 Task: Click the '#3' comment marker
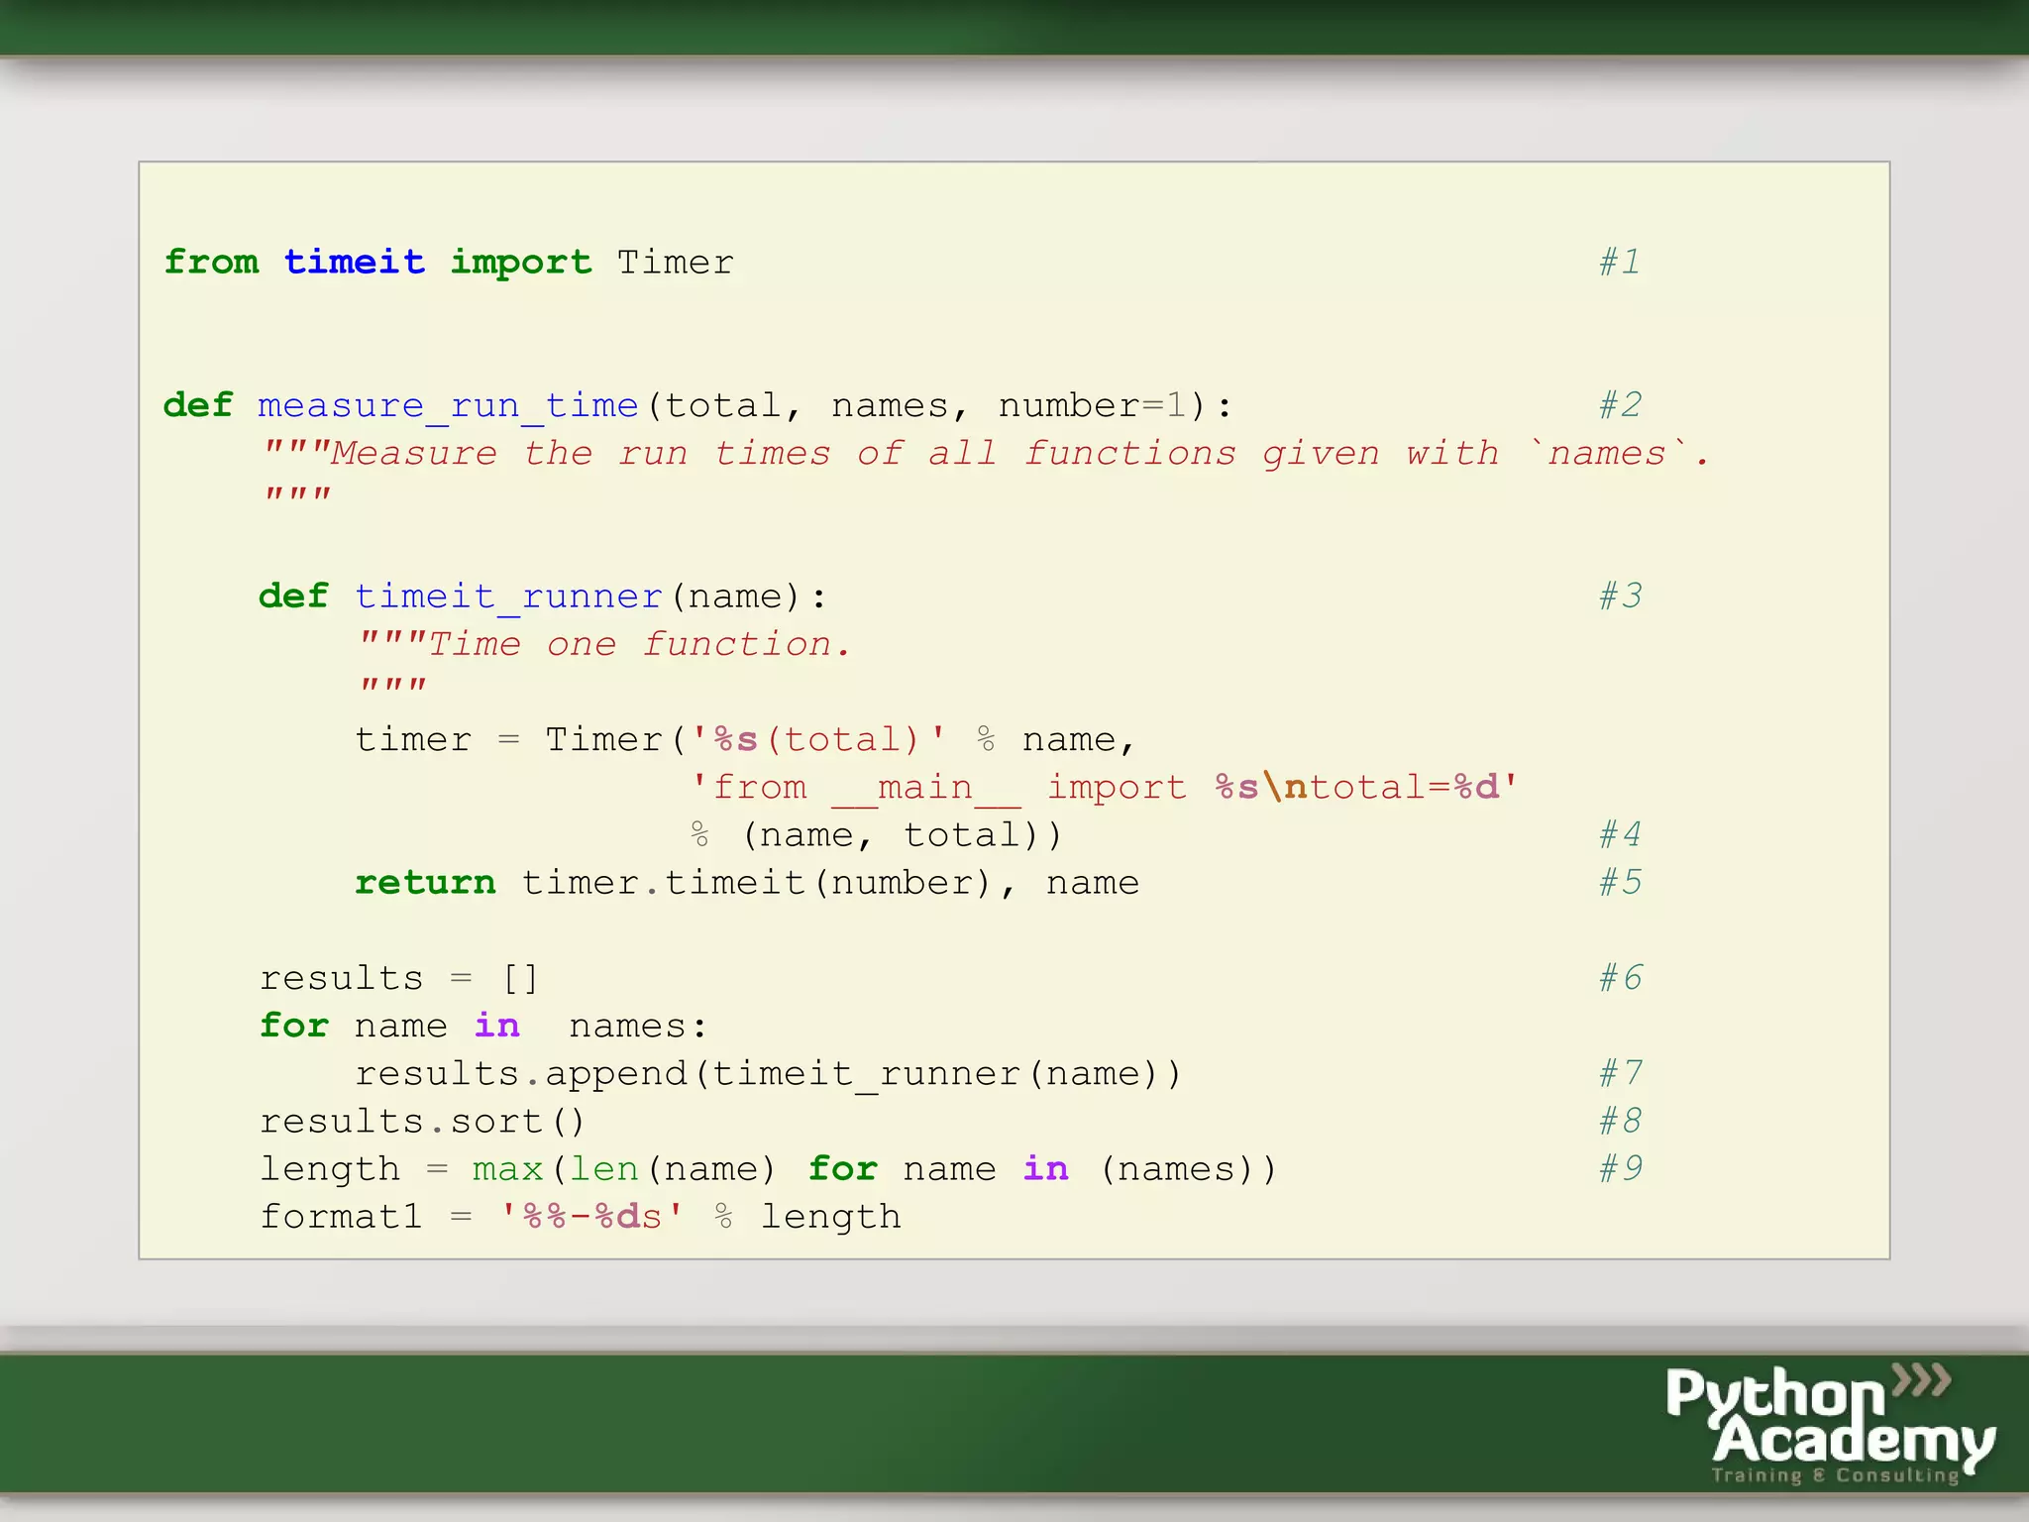(1620, 597)
